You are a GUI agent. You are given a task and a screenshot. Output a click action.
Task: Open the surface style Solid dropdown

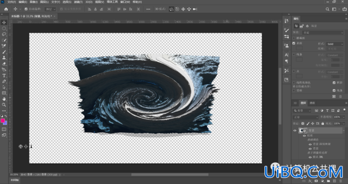pos(335,44)
